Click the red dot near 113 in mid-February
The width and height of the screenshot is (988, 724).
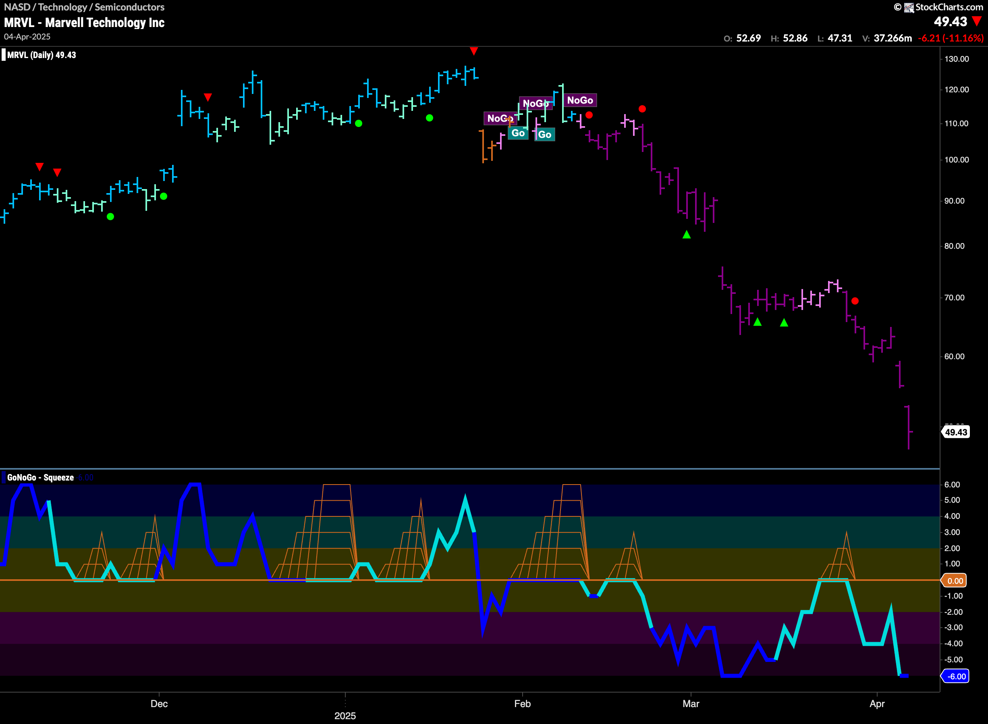click(589, 115)
